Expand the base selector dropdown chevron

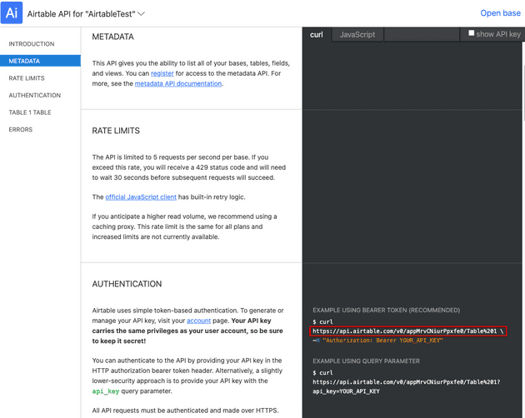[x=142, y=13]
